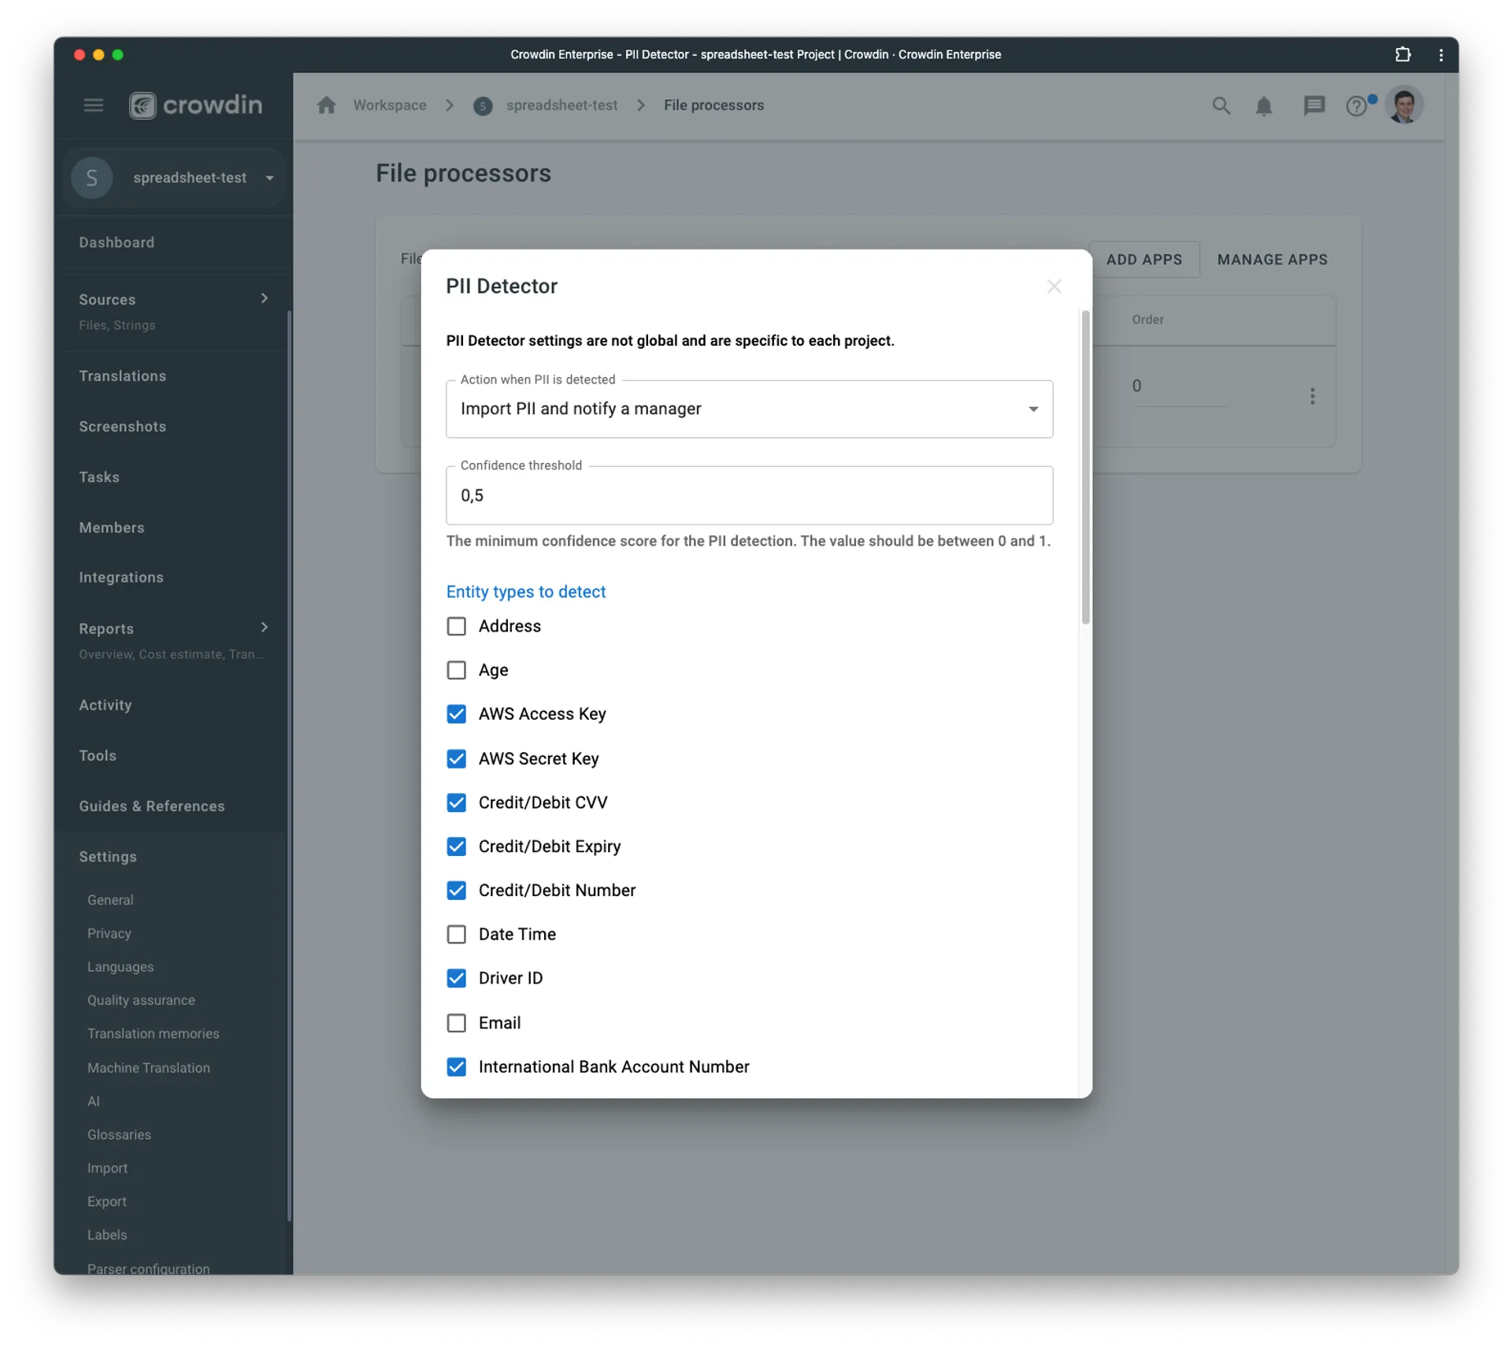1512x1345 pixels.
Task: Open Export settings
Action: coord(106,1202)
